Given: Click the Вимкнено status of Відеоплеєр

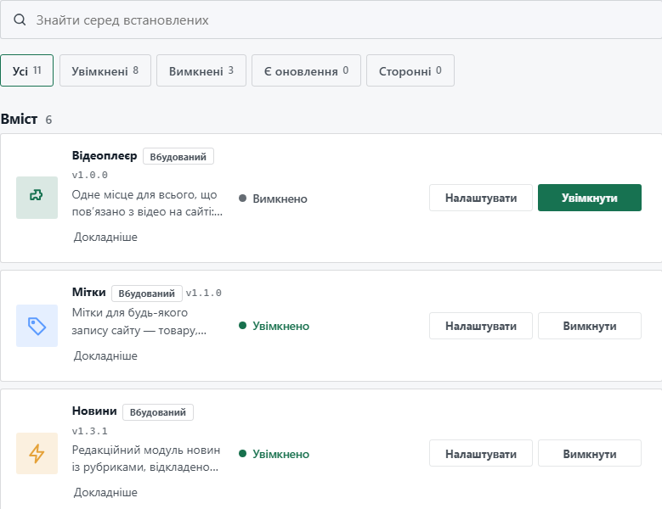Looking at the screenshot, I should (273, 199).
